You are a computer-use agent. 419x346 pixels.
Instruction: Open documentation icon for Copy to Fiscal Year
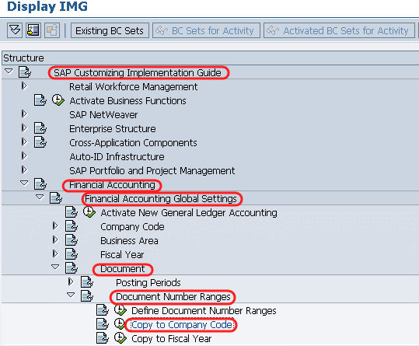tap(103, 338)
